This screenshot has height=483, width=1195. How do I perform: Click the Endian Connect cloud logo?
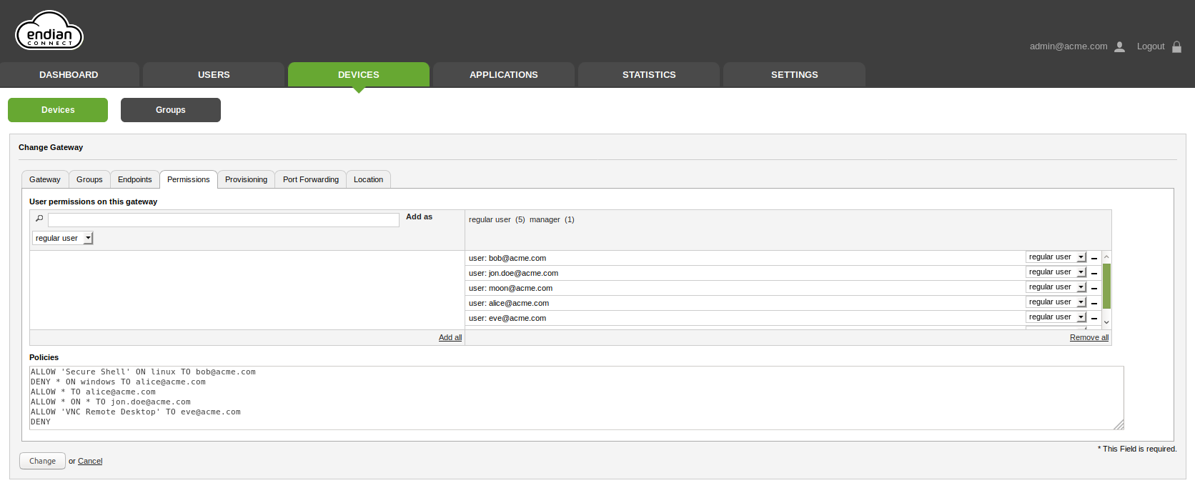49,32
